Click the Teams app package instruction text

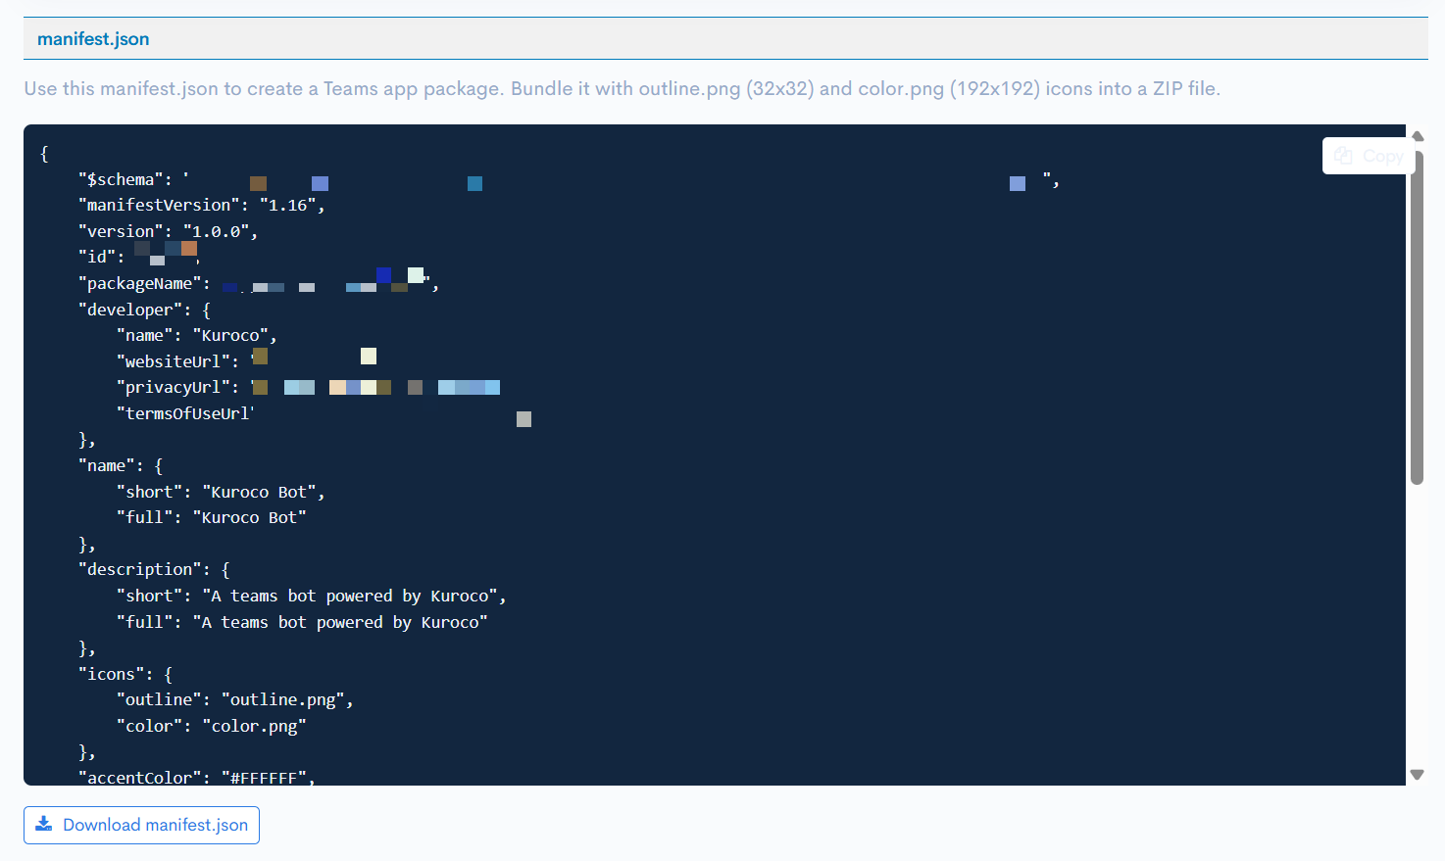pyautogui.click(x=623, y=88)
